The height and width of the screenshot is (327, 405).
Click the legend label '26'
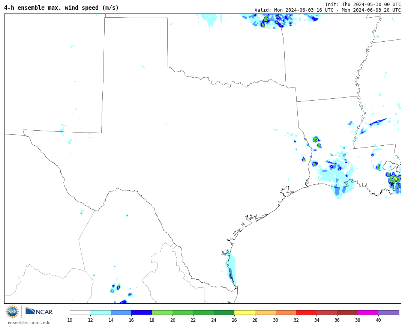pyautogui.click(x=234, y=320)
